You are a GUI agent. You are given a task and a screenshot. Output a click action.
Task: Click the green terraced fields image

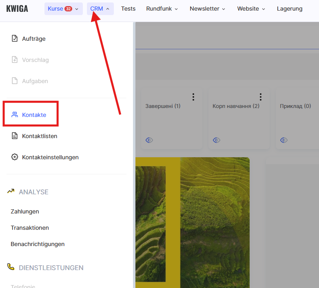pos(214,220)
